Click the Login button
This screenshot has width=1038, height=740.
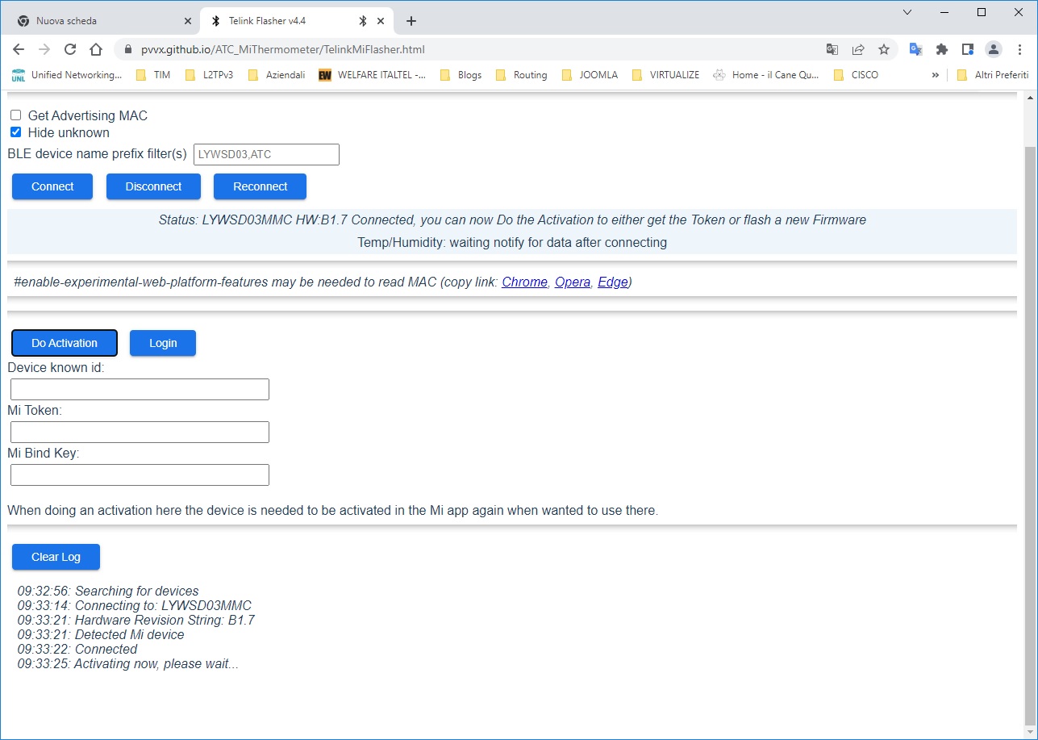[163, 343]
